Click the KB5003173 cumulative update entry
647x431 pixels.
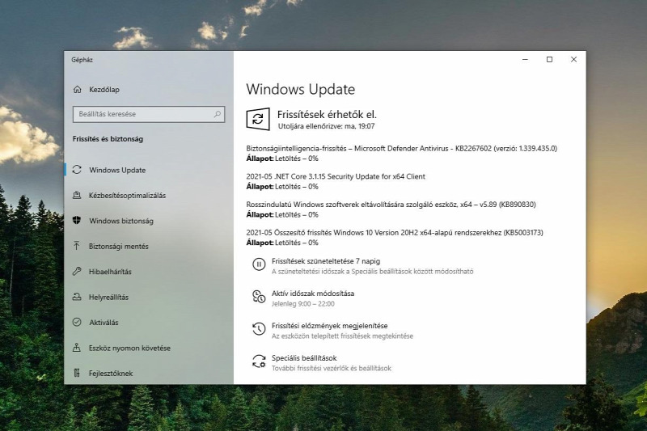395,233
